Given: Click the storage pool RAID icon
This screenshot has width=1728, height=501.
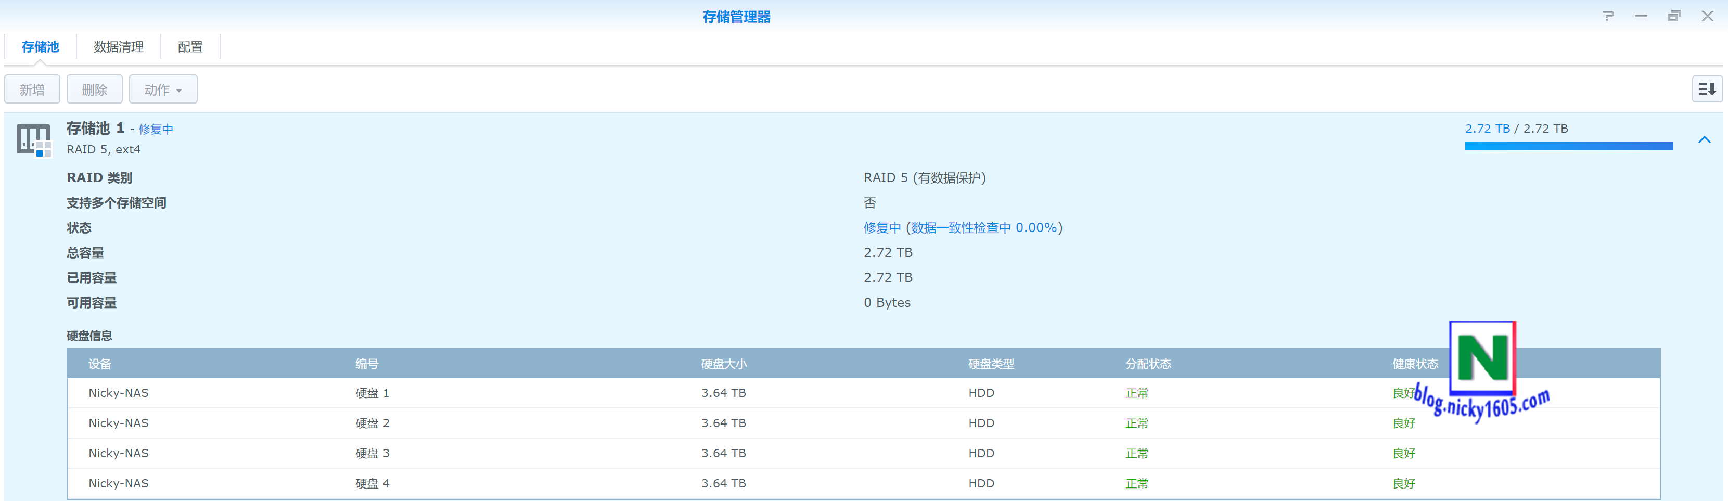Looking at the screenshot, I should [33, 140].
